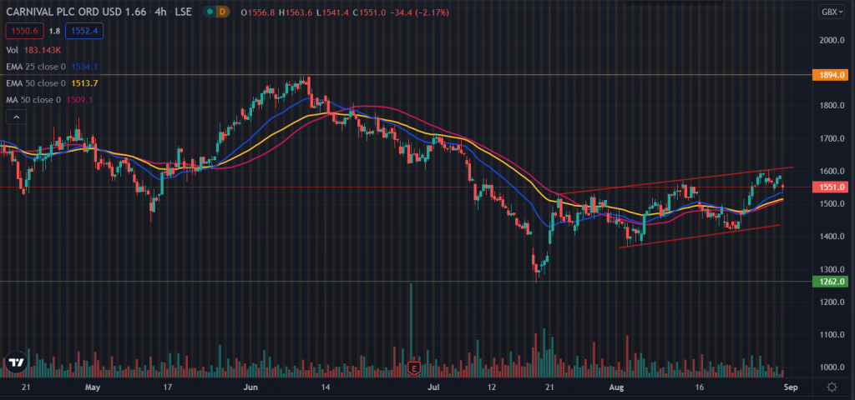855x400 pixels.
Task: Click the TradingView logo
Action: 16,363
